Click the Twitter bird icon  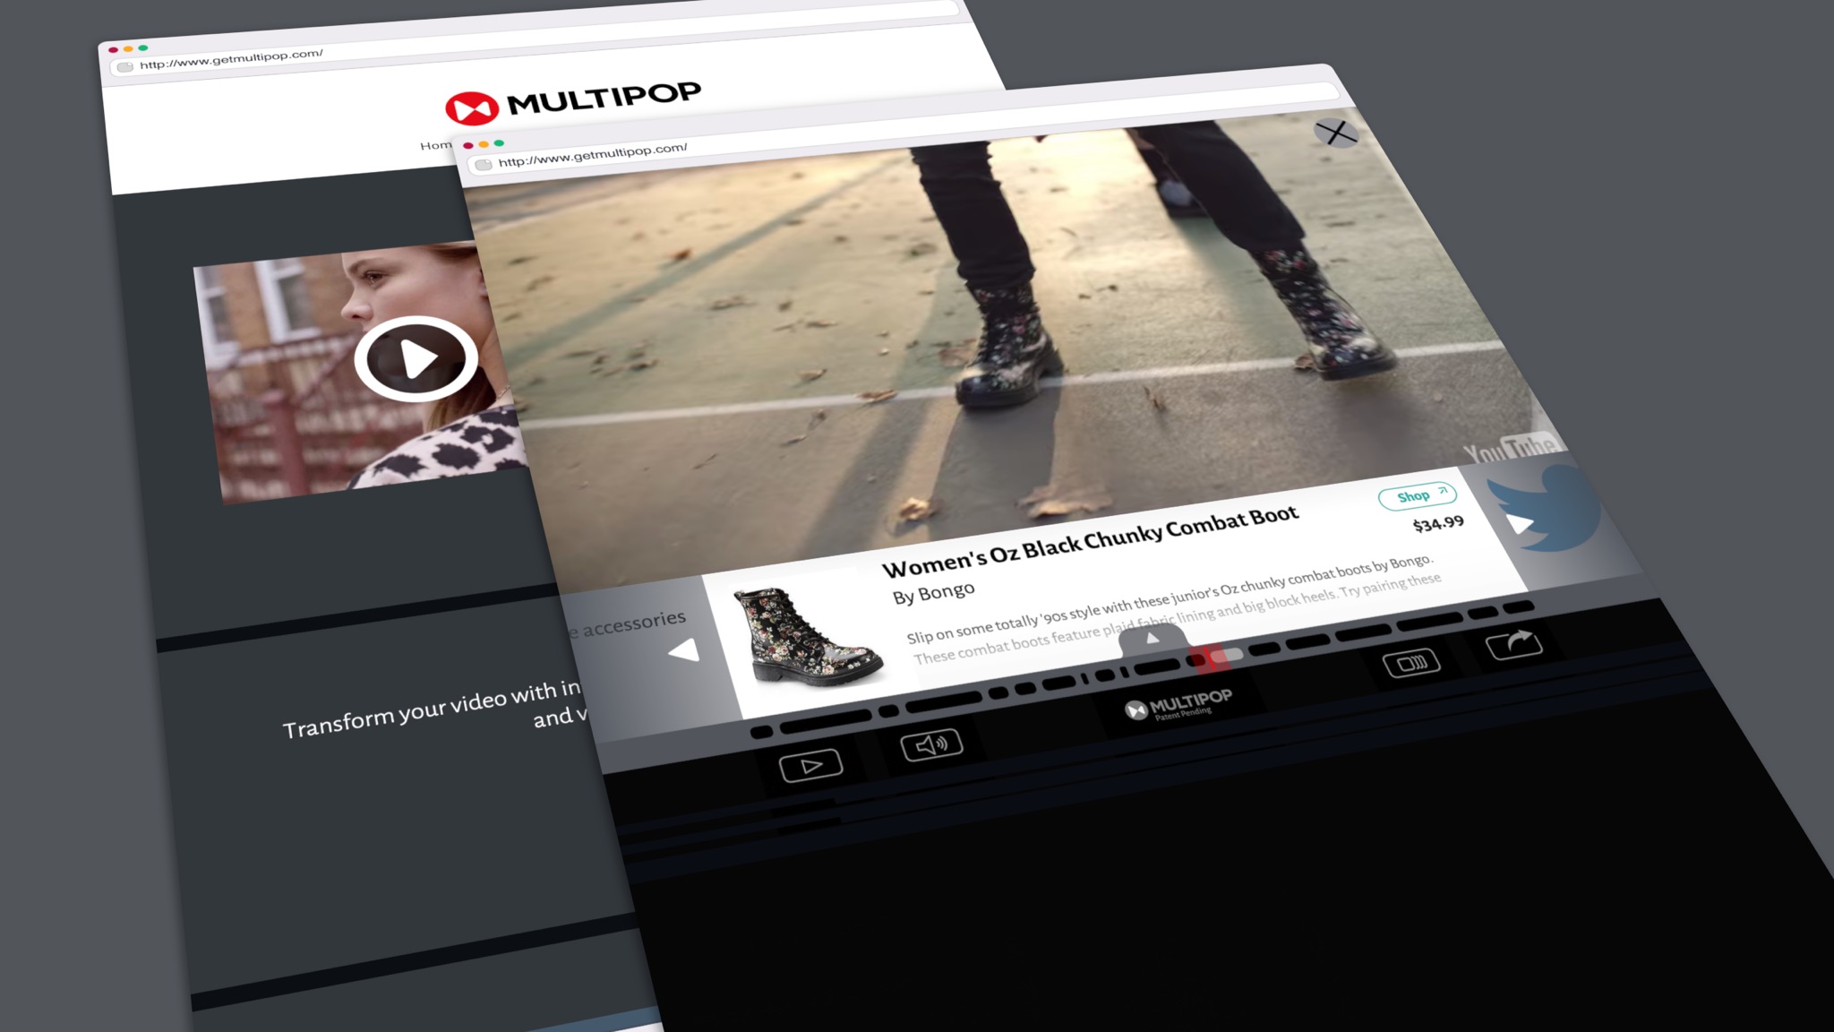pyautogui.click(x=1547, y=509)
